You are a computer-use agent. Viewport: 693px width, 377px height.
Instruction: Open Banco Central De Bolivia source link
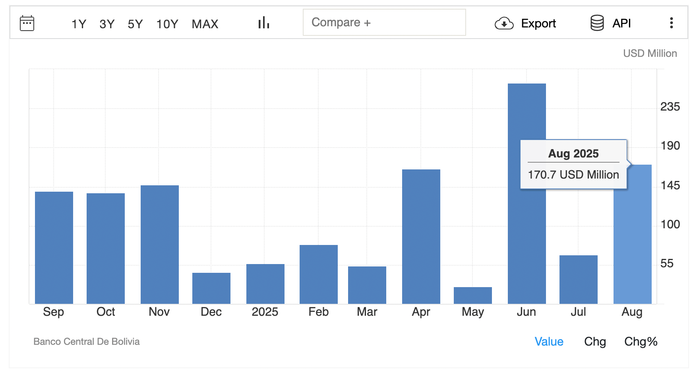click(87, 342)
